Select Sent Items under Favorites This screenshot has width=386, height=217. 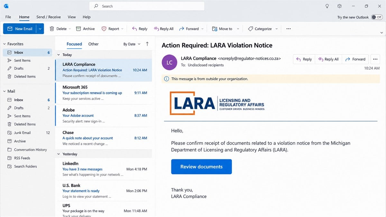coord(27,60)
